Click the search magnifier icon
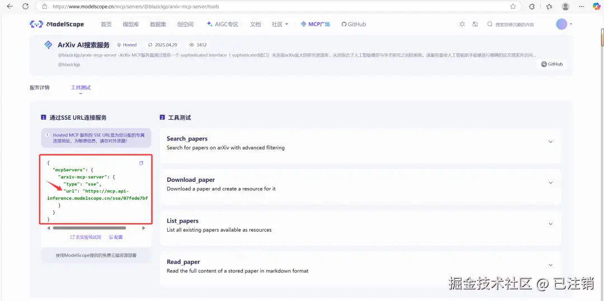604x301 pixels. point(490,24)
